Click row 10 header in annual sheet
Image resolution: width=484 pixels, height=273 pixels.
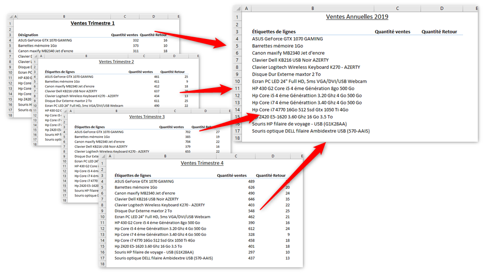237,81
